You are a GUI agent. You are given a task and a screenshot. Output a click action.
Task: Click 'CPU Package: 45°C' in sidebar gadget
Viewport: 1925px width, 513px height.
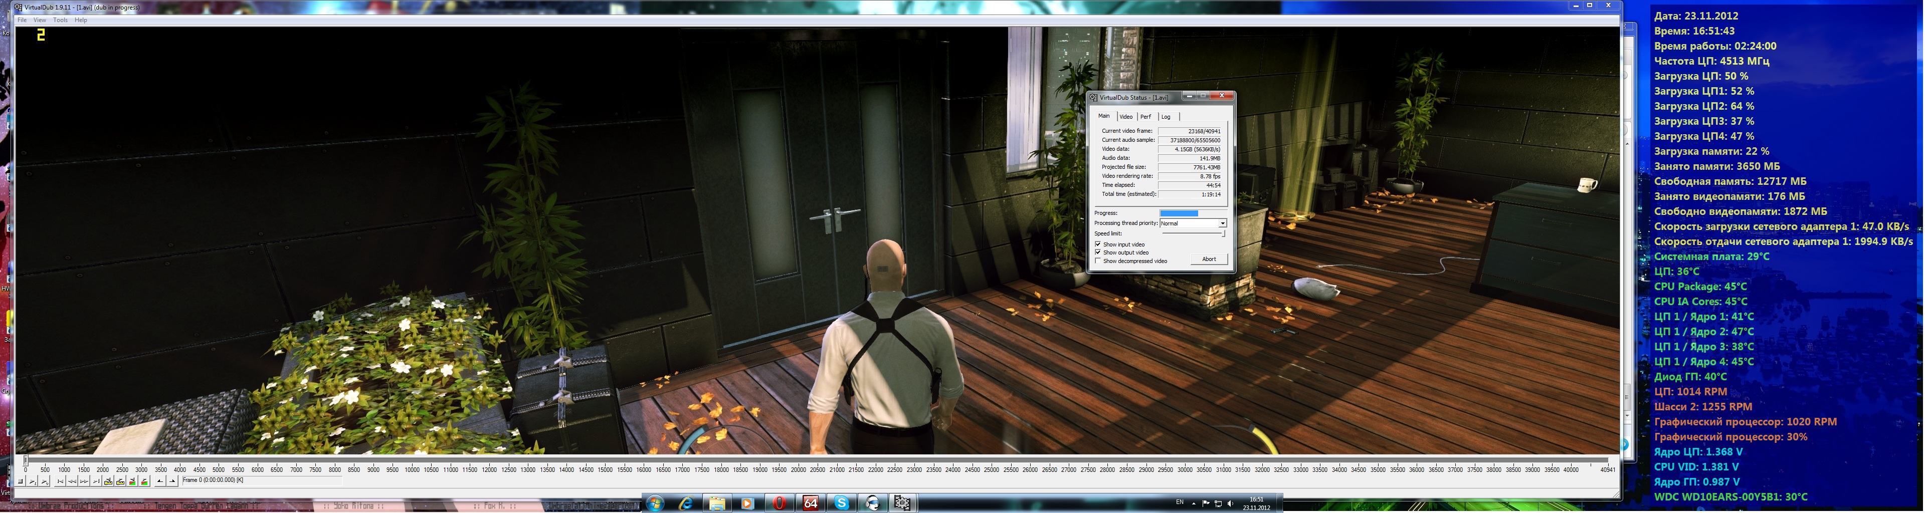tap(1700, 287)
